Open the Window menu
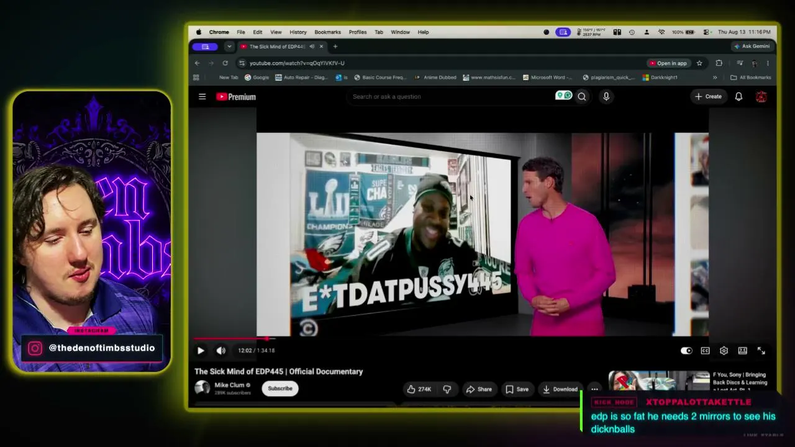Screen dimensions: 795x447 [x=400, y=32]
